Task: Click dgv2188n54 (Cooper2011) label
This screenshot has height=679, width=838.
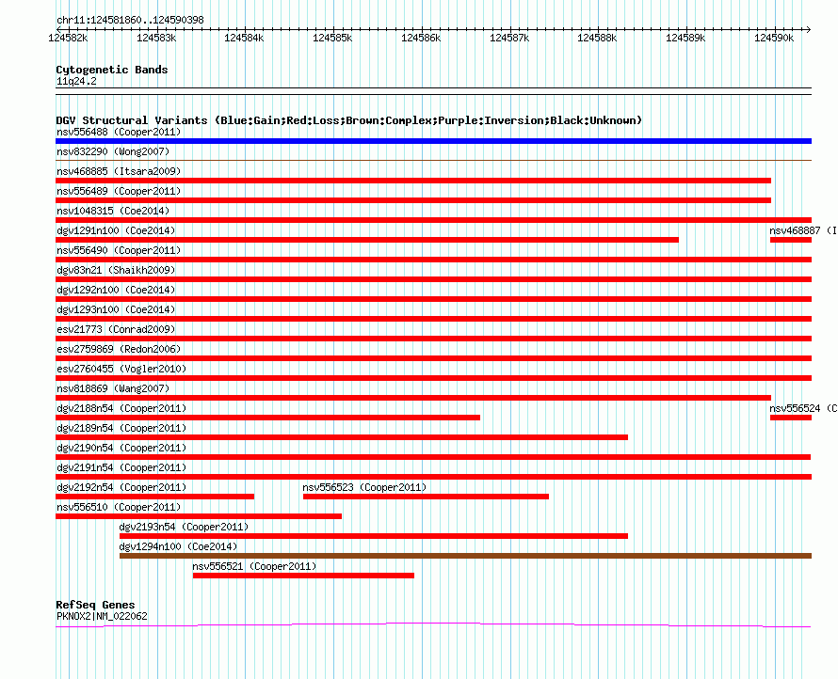Action: point(121,408)
